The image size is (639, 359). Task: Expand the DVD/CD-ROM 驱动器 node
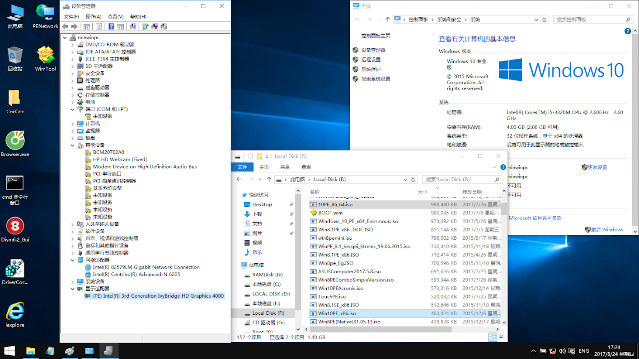(73, 45)
